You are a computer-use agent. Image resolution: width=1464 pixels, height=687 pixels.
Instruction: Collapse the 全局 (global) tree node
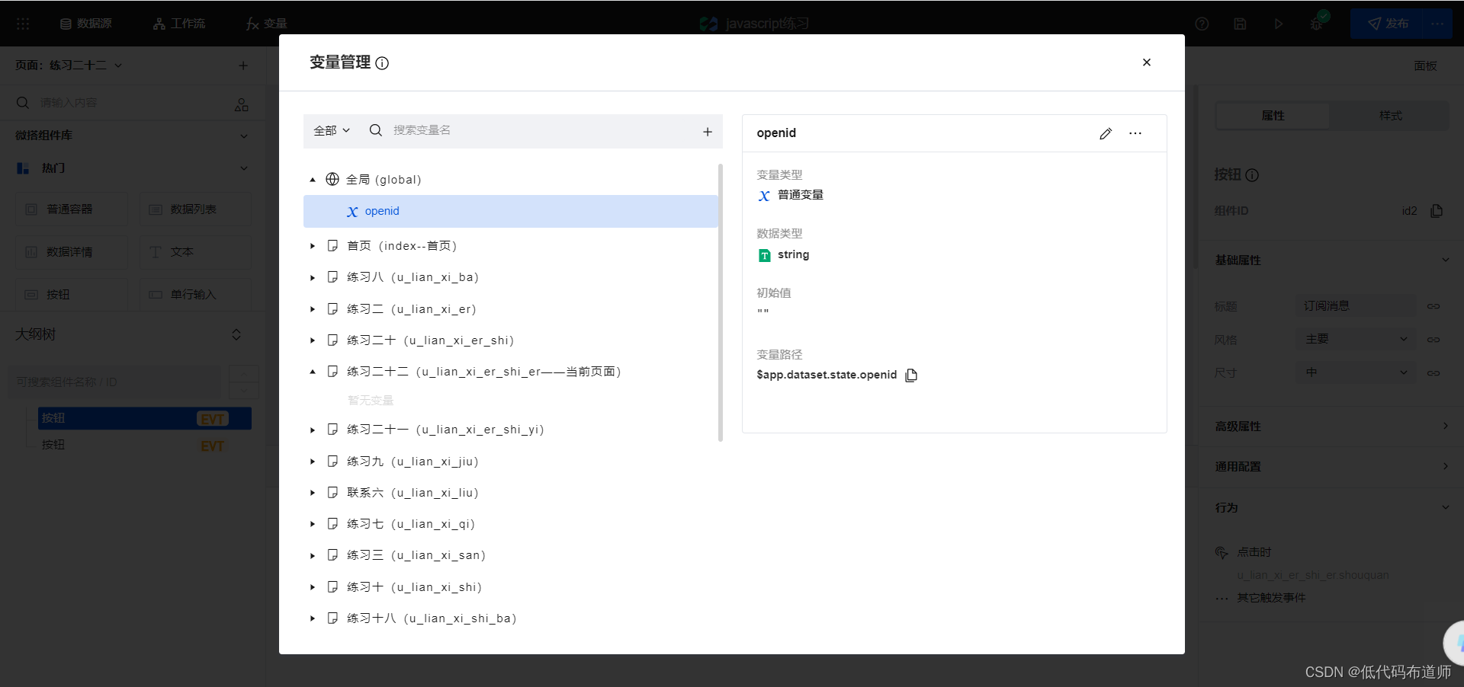click(313, 180)
